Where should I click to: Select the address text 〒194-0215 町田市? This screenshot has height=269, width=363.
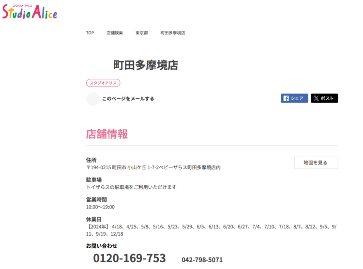coord(106,167)
